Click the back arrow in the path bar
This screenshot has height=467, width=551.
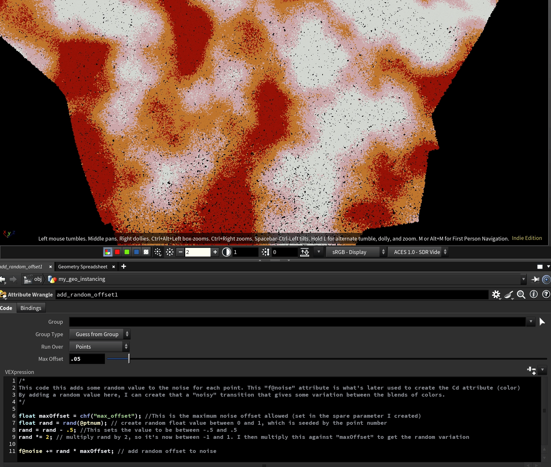pyautogui.click(x=3, y=280)
